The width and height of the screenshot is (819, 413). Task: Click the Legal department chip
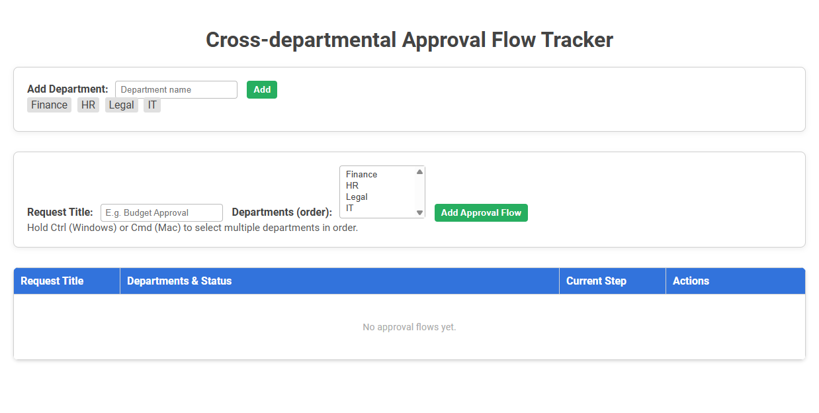pos(121,105)
